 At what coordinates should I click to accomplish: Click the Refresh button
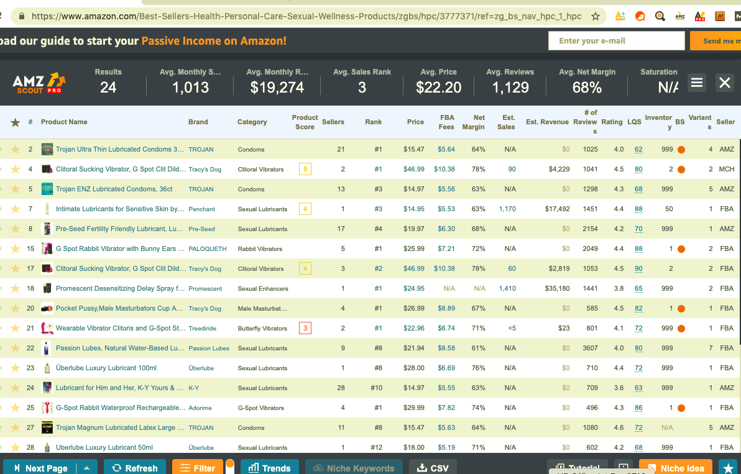(135, 468)
